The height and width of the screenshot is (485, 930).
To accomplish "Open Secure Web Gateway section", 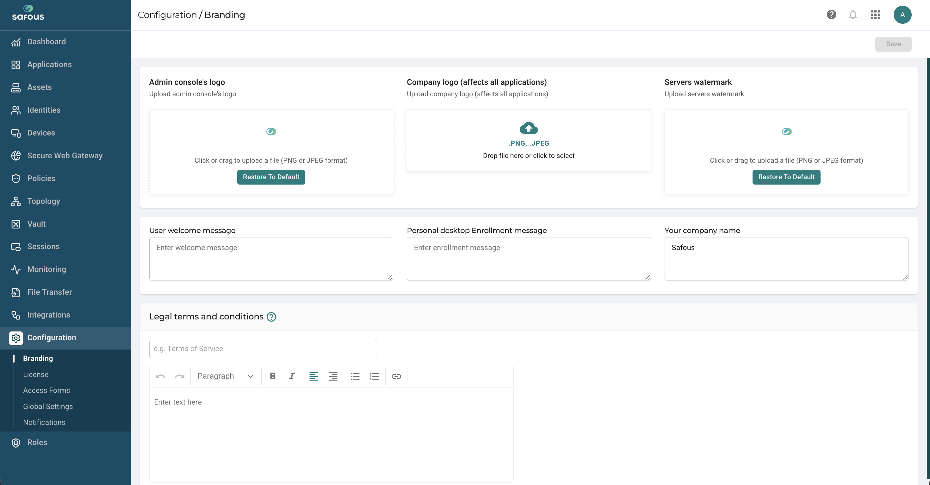I will (65, 156).
